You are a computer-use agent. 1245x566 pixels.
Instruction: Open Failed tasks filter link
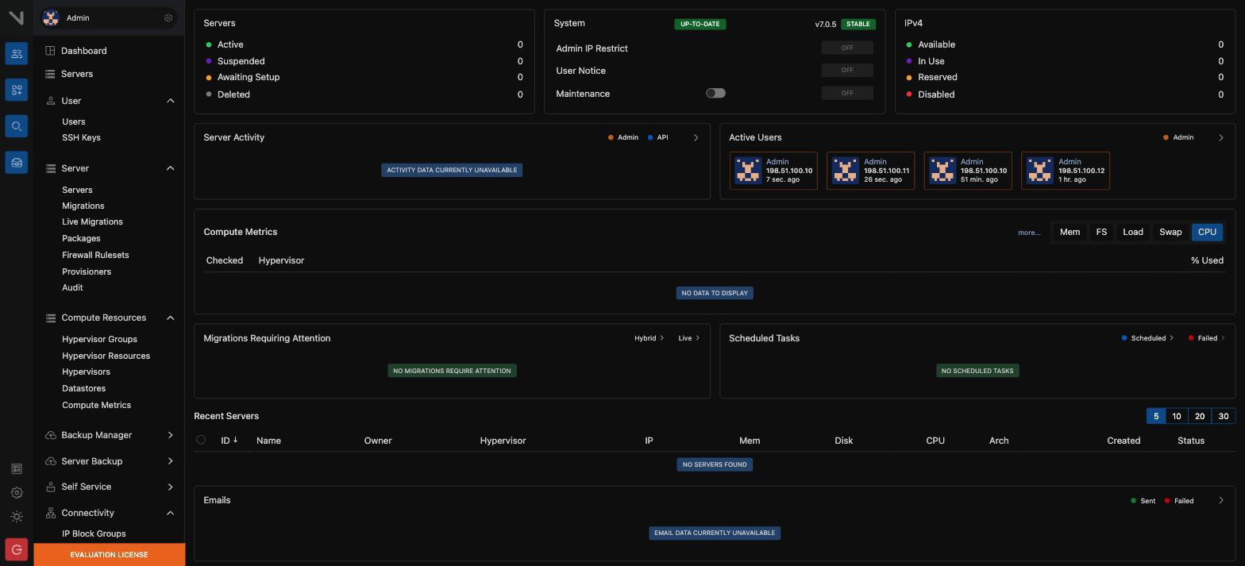[x=1207, y=338]
